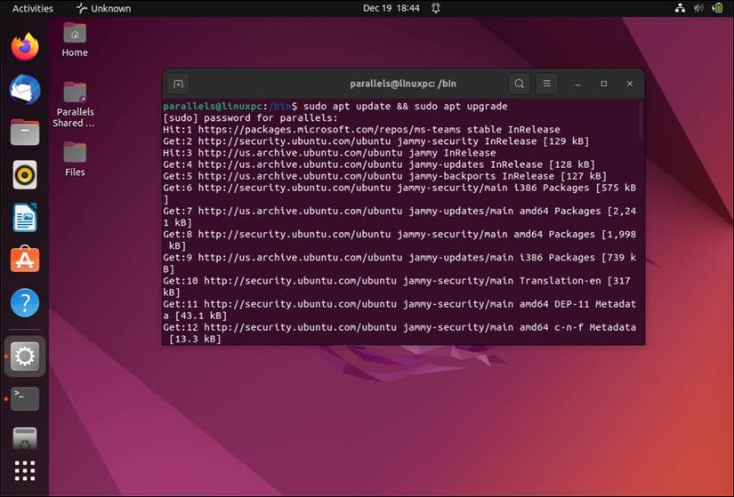Click the Get:4 jammy-updates InRelease line
This screenshot has height=497, width=734.
[379, 164]
